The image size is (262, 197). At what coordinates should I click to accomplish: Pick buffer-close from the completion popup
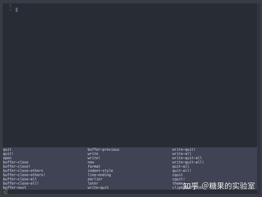click(15, 162)
